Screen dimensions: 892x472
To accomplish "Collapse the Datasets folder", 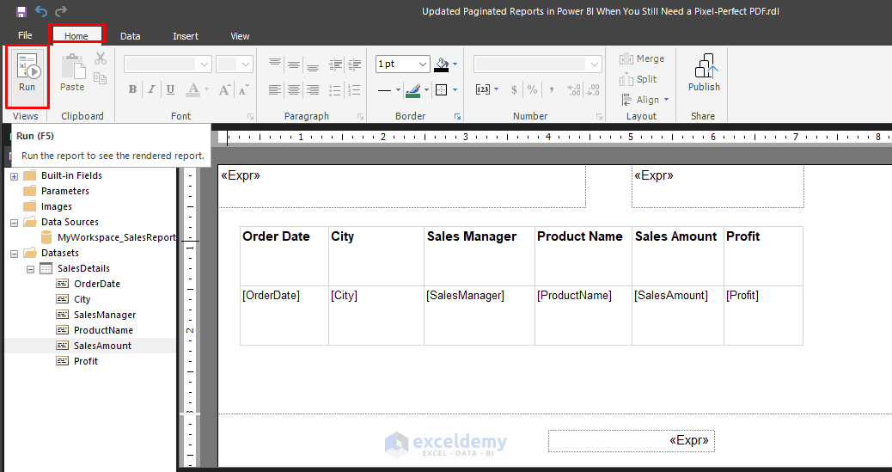I will (15, 254).
